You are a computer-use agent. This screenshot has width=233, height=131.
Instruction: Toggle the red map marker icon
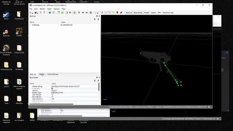(x=117, y=13)
